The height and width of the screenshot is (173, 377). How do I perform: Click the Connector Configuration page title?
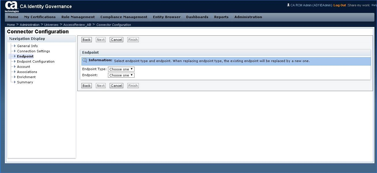click(38, 32)
